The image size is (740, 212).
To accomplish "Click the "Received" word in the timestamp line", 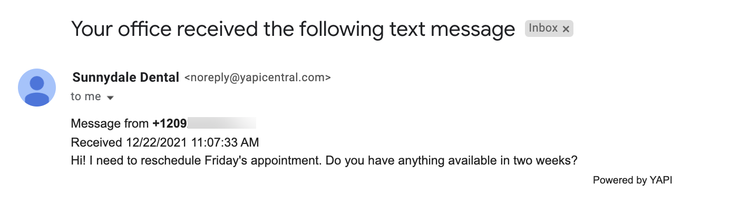I will coord(97,142).
